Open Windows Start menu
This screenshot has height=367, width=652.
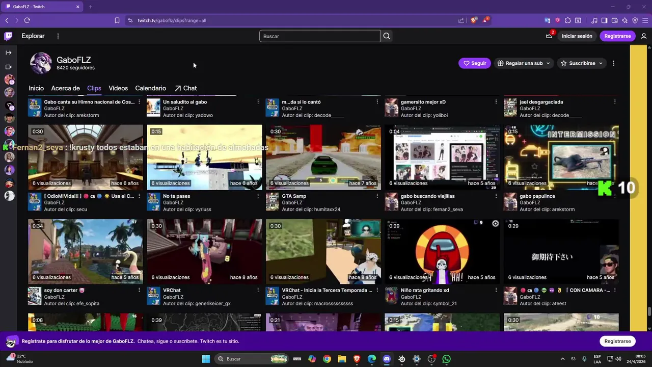pyautogui.click(x=206, y=359)
